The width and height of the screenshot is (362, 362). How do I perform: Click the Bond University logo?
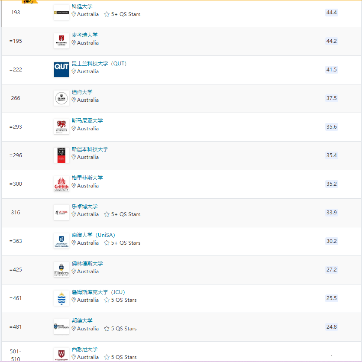[x=61, y=326]
